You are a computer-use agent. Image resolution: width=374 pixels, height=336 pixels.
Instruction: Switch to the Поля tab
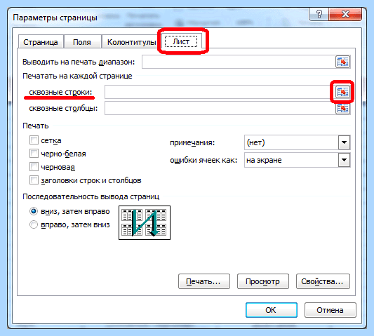(82, 42)
